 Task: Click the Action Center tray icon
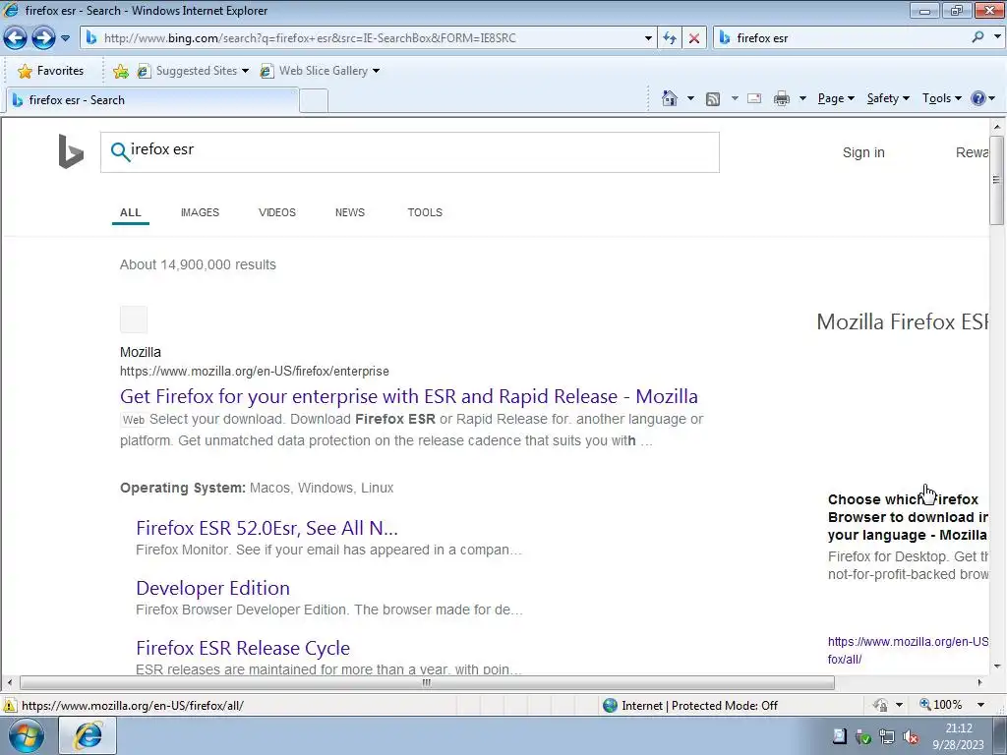[840, 736]
